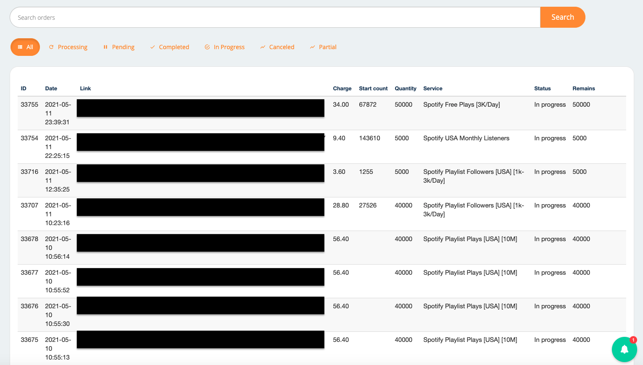Select order ID 33675
This screenshot has width=643, height=365.
pyautogui.click(x=29, y=340)
